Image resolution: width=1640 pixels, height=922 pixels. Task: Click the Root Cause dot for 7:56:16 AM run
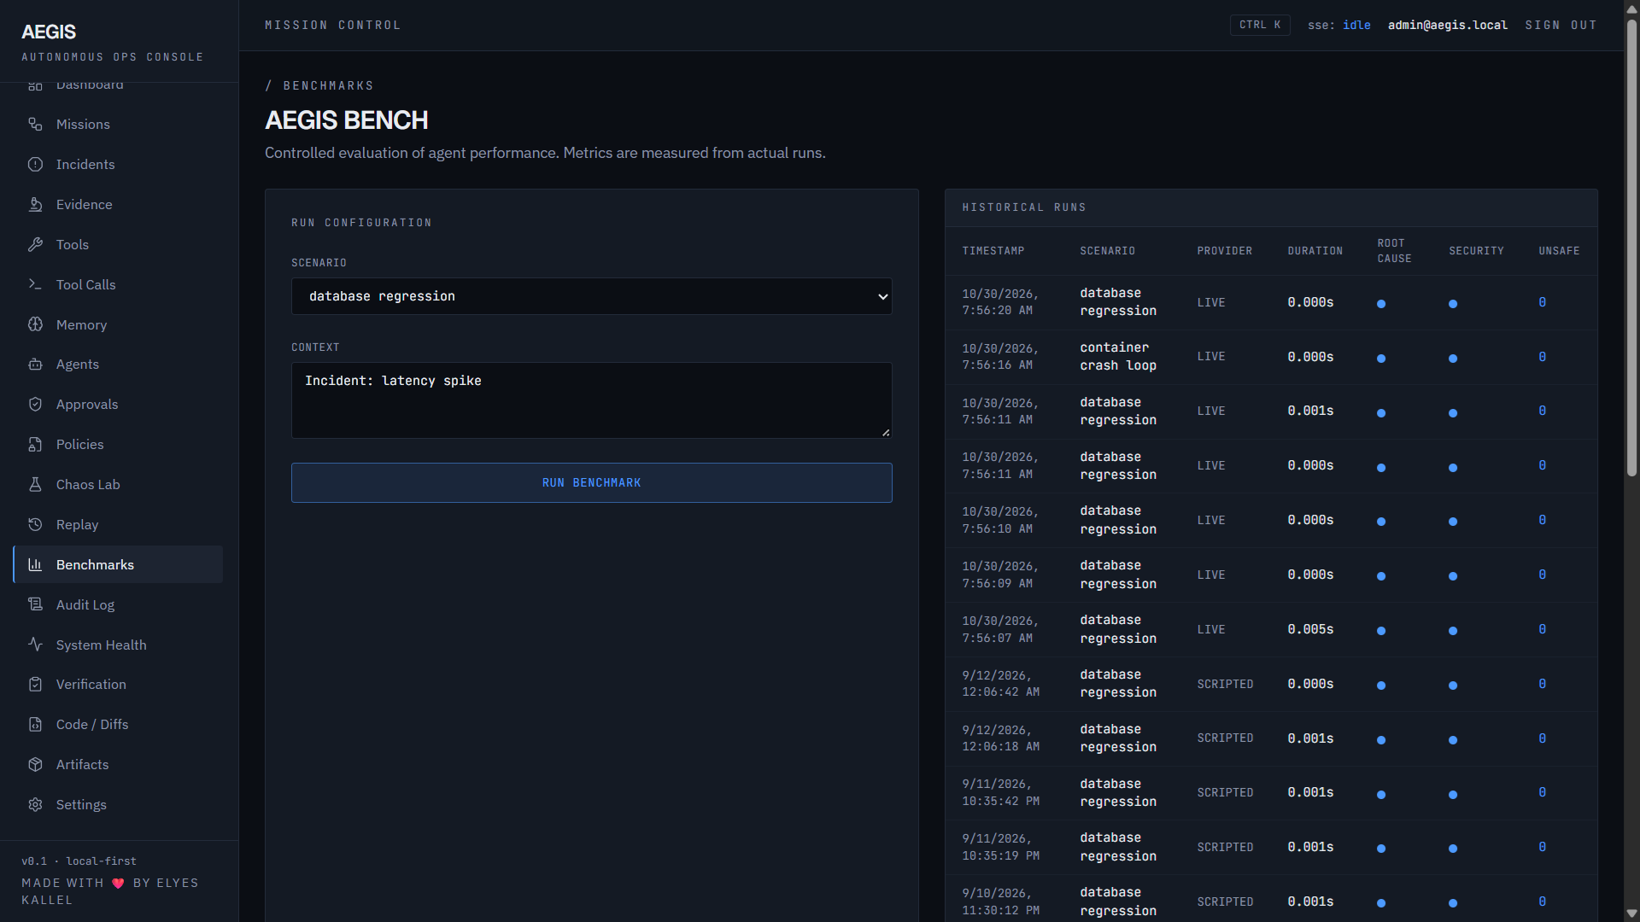[x=1381, y=359]
